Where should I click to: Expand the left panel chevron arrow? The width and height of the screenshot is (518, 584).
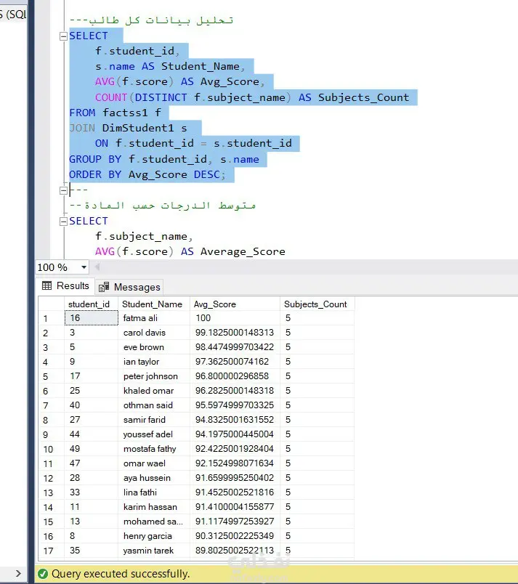point(18,574)
